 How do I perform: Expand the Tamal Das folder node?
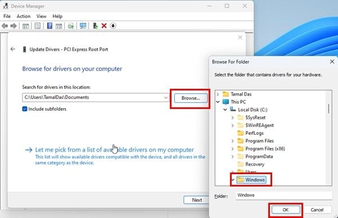(x=218, y=94)
